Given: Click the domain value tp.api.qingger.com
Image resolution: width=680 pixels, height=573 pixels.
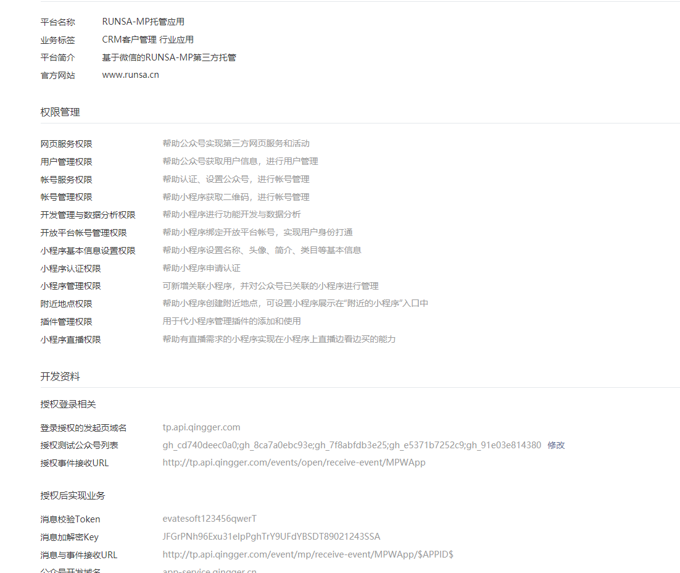Looking at the screenshot, I should (201, 427).
